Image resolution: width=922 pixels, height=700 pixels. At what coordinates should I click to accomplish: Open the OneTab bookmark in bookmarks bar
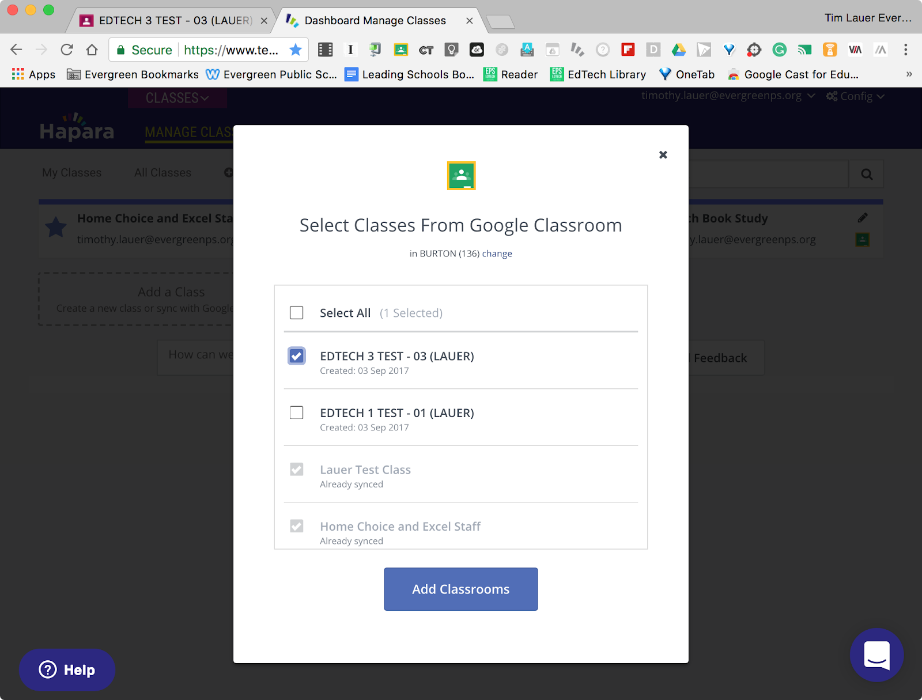point(687,74)
